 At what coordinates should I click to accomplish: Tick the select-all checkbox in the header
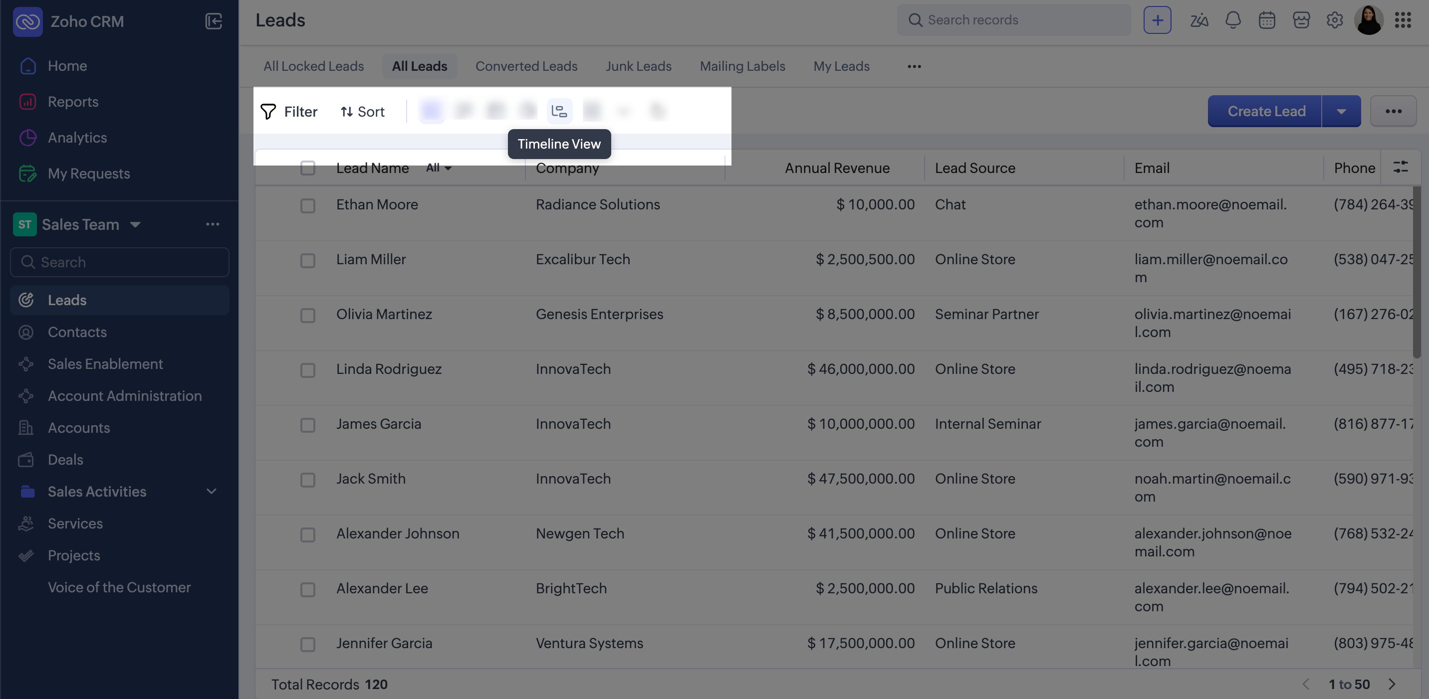pyautogui.click(x=307, y=168)
